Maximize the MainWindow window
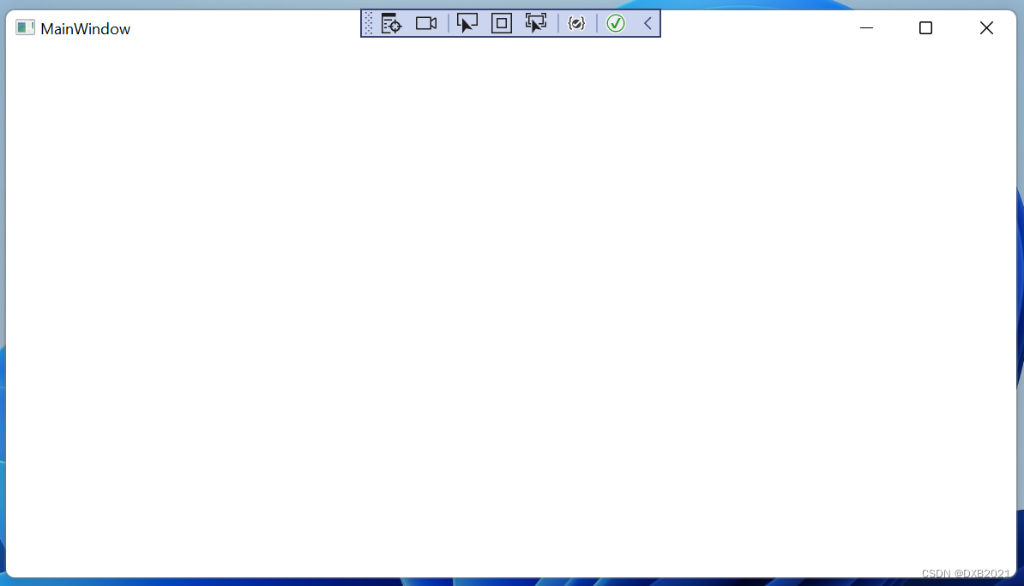Viewport: 1024px width, 586px height. pyautogui.click(x=926, y=28)
